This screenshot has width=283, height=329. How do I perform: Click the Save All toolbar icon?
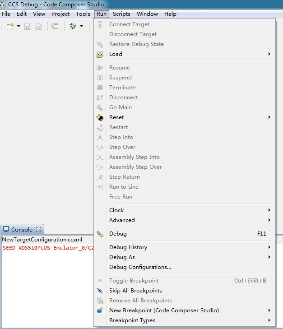click(x=38, y=27)
